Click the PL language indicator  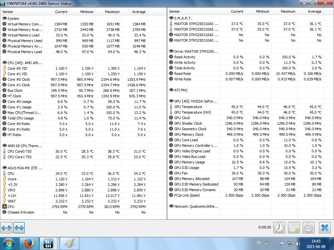259,243
